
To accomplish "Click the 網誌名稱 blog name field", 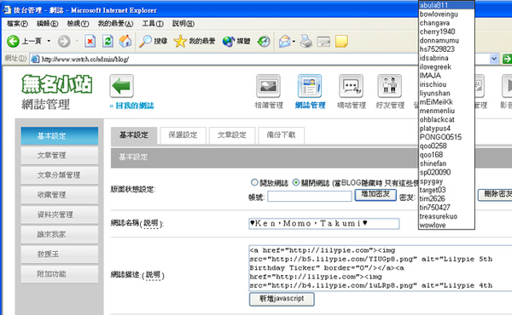I will tap(324, 223).
